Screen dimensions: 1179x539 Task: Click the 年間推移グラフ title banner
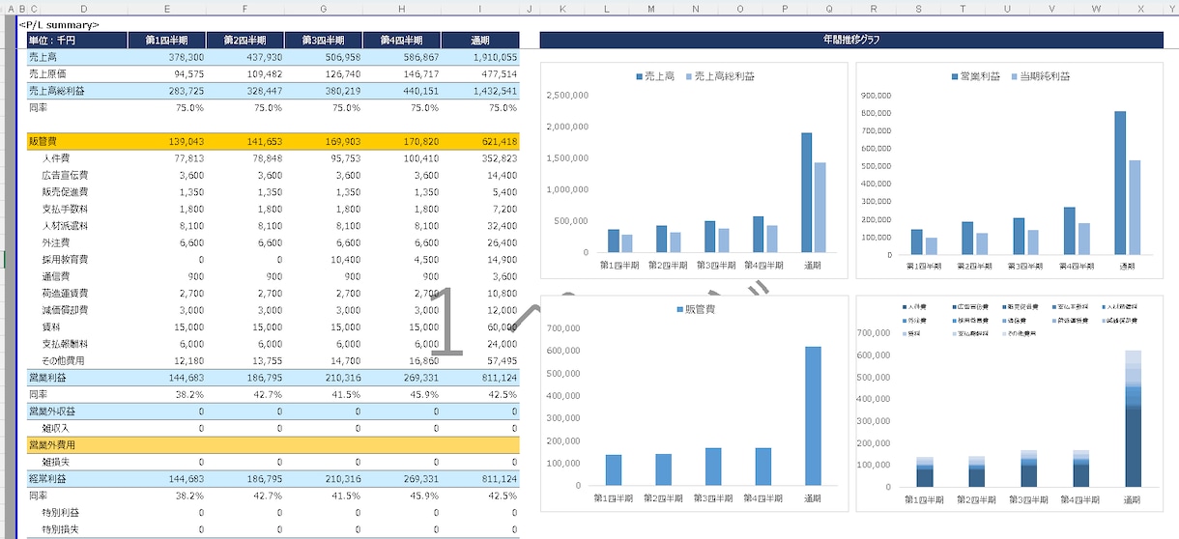click(850, 41)
